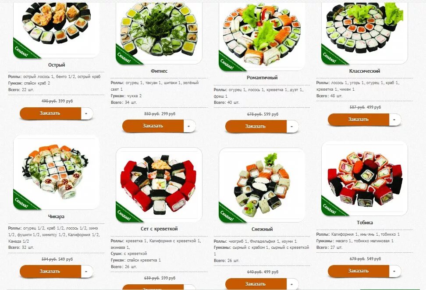The image size is (426, 290).
Task: Click minus beside Романтичный order button
Action: point(292,127)
